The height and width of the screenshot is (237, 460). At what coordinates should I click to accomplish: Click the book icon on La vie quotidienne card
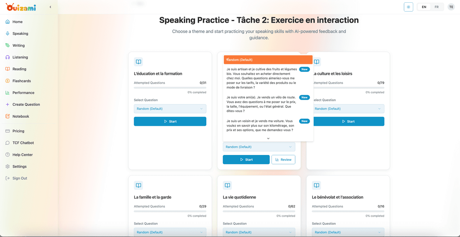pyautogui.click(x=227, y=185)
